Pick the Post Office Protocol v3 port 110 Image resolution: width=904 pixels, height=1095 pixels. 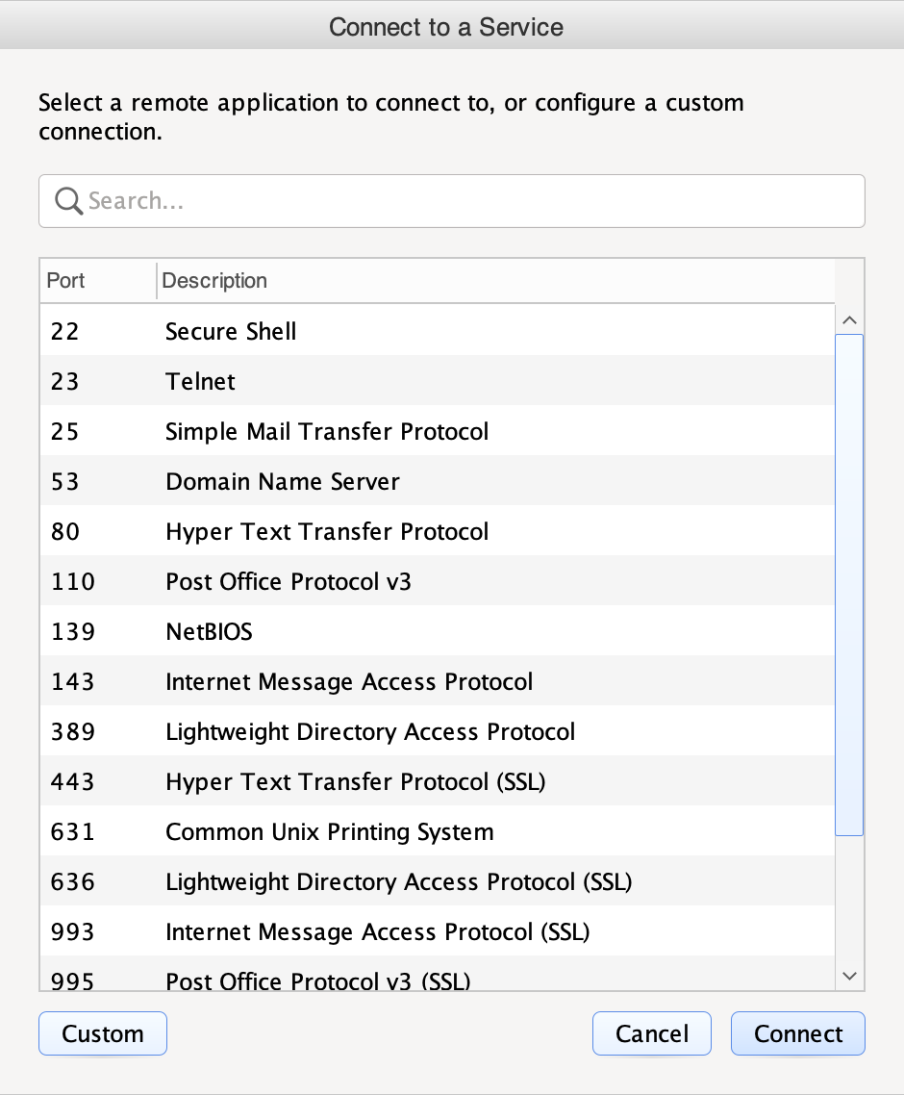tap(437, 581)
